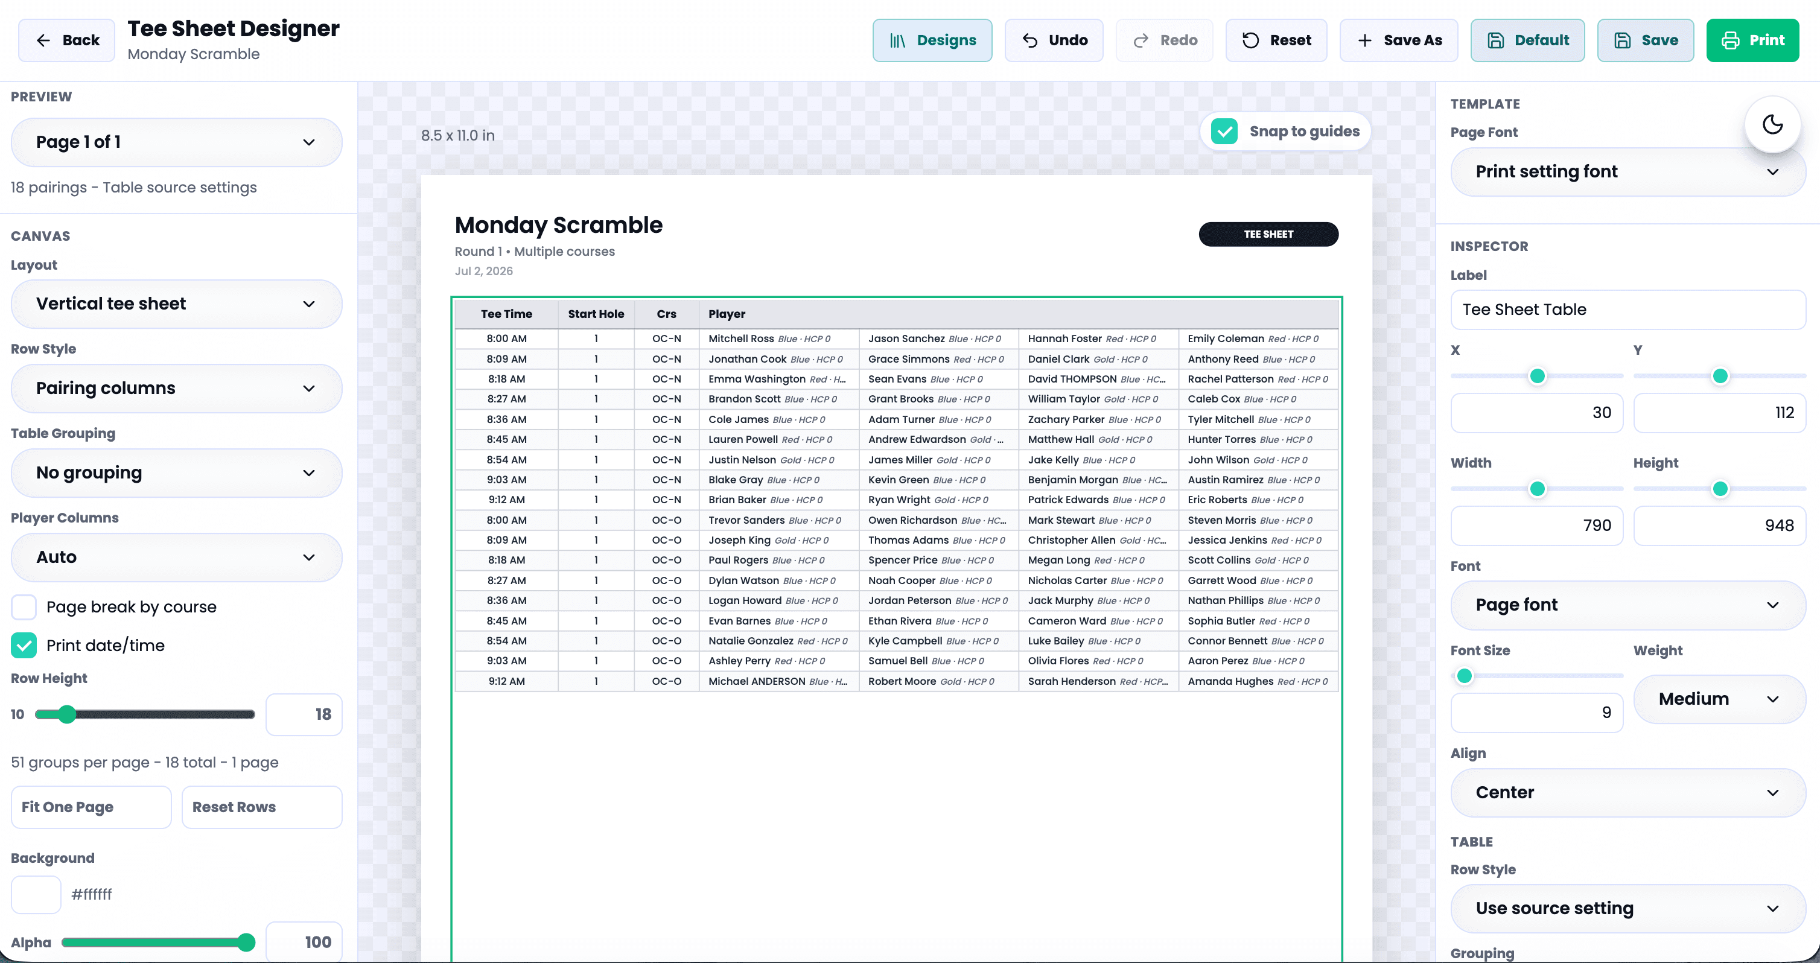Click the Alpha slider handle
The height and width of the screenshot is (963, 1820).
point(246,942)
